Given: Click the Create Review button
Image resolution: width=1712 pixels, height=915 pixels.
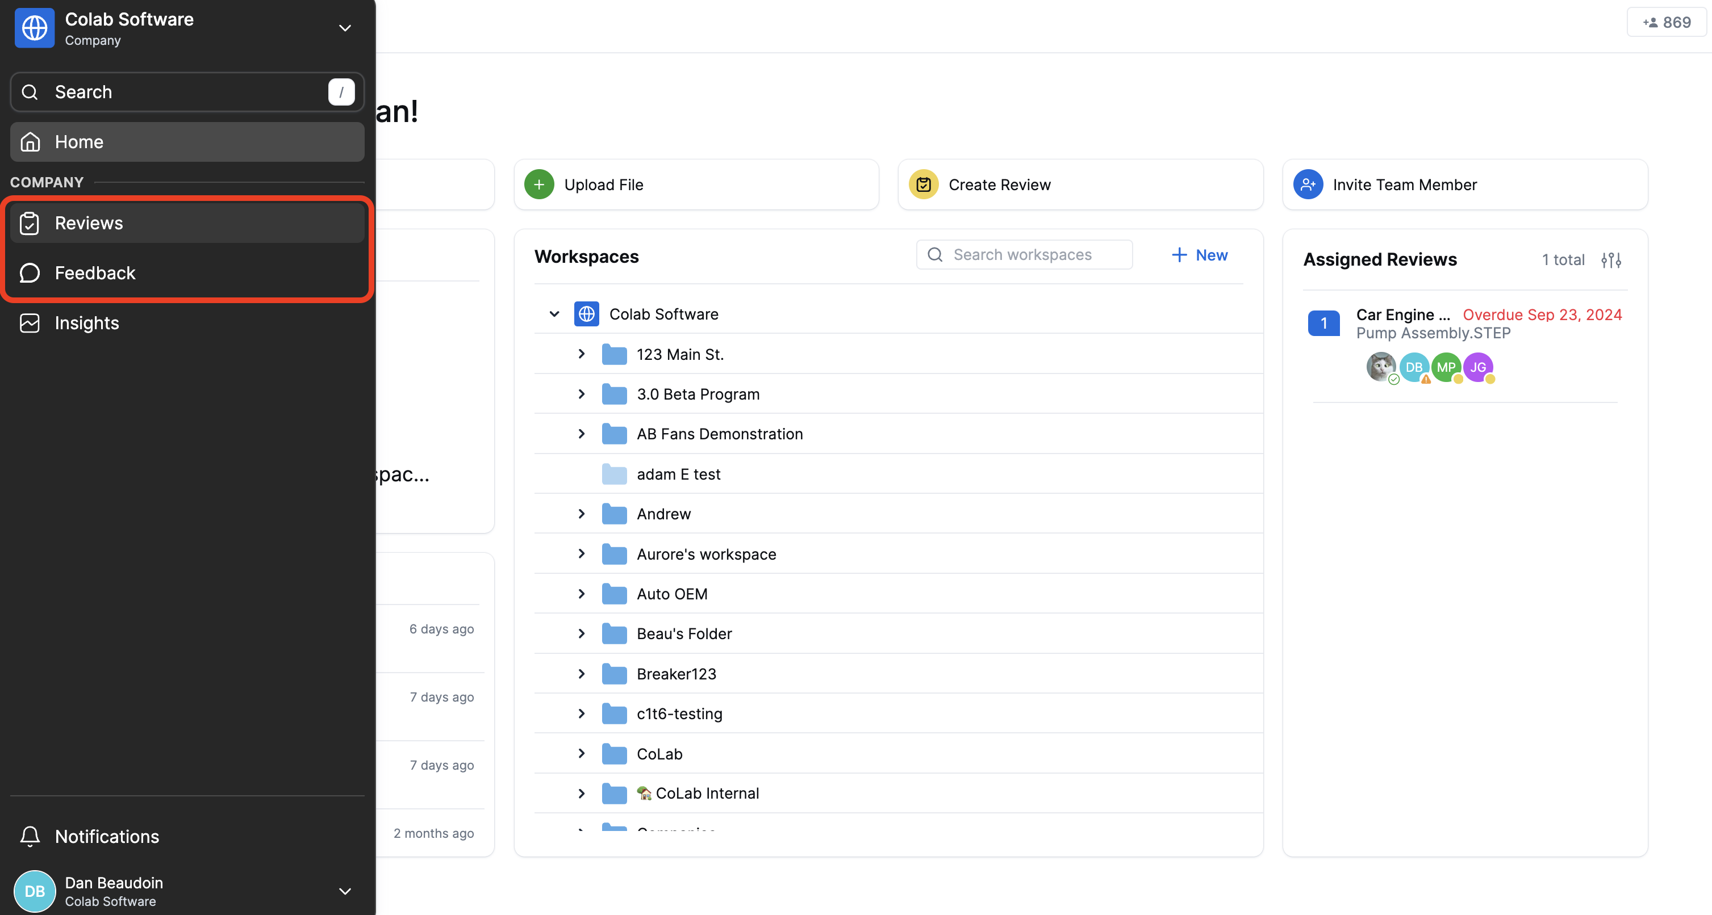Looking at the screenshot, I should [x=1080, y=184].
